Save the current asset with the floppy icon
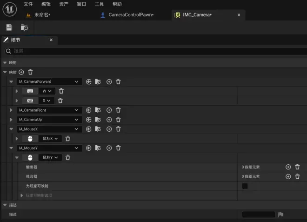This screenshot has height=222, width=307. (9, 27)
